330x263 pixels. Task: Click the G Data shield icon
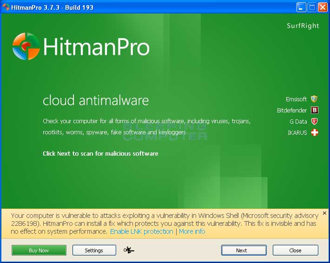point(315,121)
